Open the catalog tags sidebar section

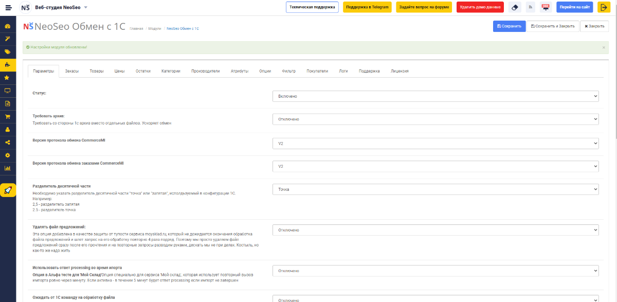pyautogui.click(x=8, y=51)
